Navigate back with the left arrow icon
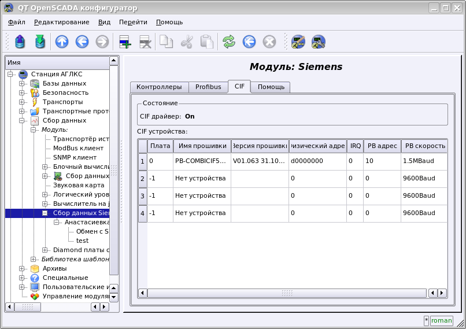The height and width of the screenshot is (329, 466). pos(82,42)
